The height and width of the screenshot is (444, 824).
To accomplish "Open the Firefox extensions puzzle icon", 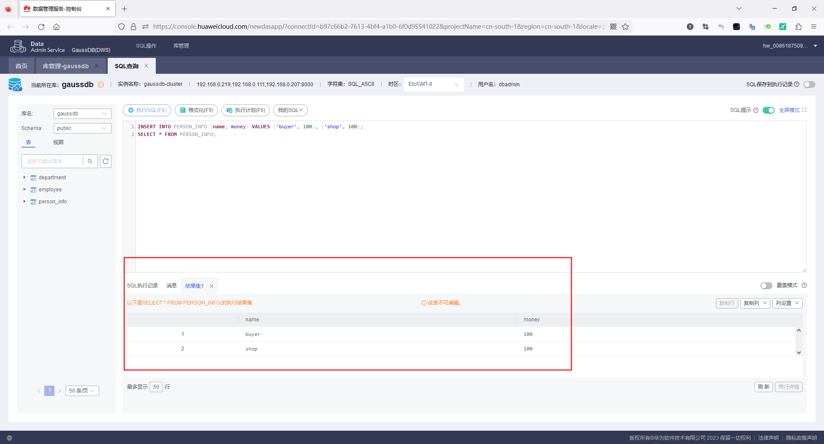I will tap(798, 27).
